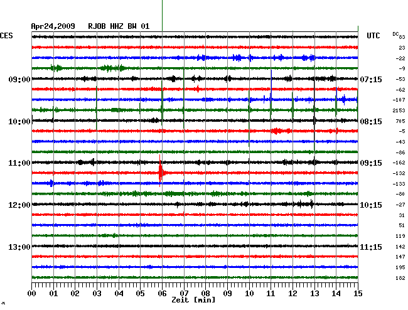Screen dimensions: 408x310
Task: Click the DC offset value '-80'
Action: pyautogui.click(x=400, y=194)
